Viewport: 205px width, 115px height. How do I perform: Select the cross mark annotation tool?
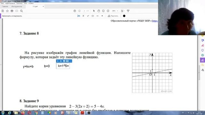(x=83, y=16)
